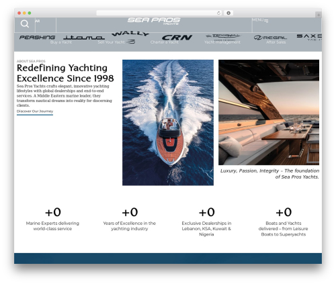The width and height of the screenshot is (336, 284).
Task: Click the yellow minimize window button
Action: pyautogui.click(x=24, y=13)
